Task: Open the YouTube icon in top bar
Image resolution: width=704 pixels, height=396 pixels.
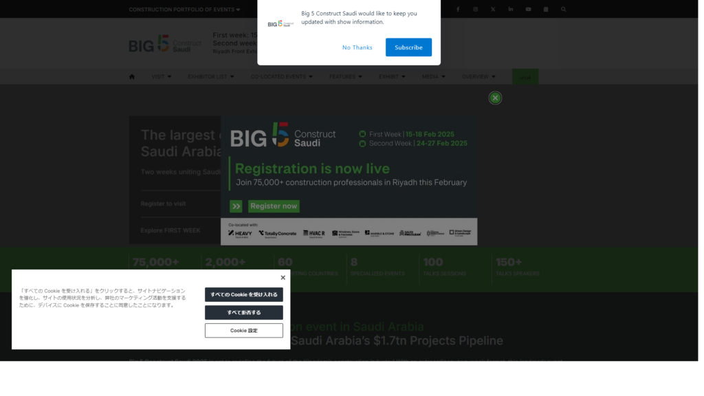Action: tap(528, 9)
